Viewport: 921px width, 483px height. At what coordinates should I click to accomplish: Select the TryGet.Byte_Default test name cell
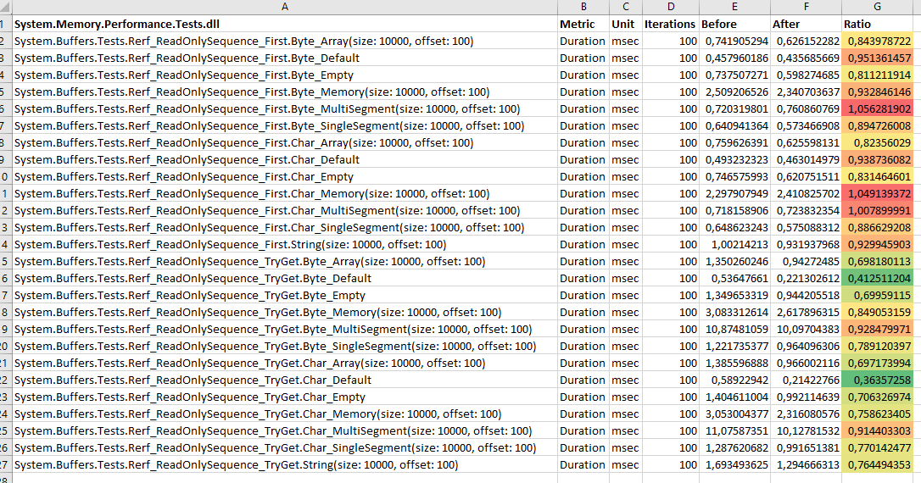coord(285,278)
